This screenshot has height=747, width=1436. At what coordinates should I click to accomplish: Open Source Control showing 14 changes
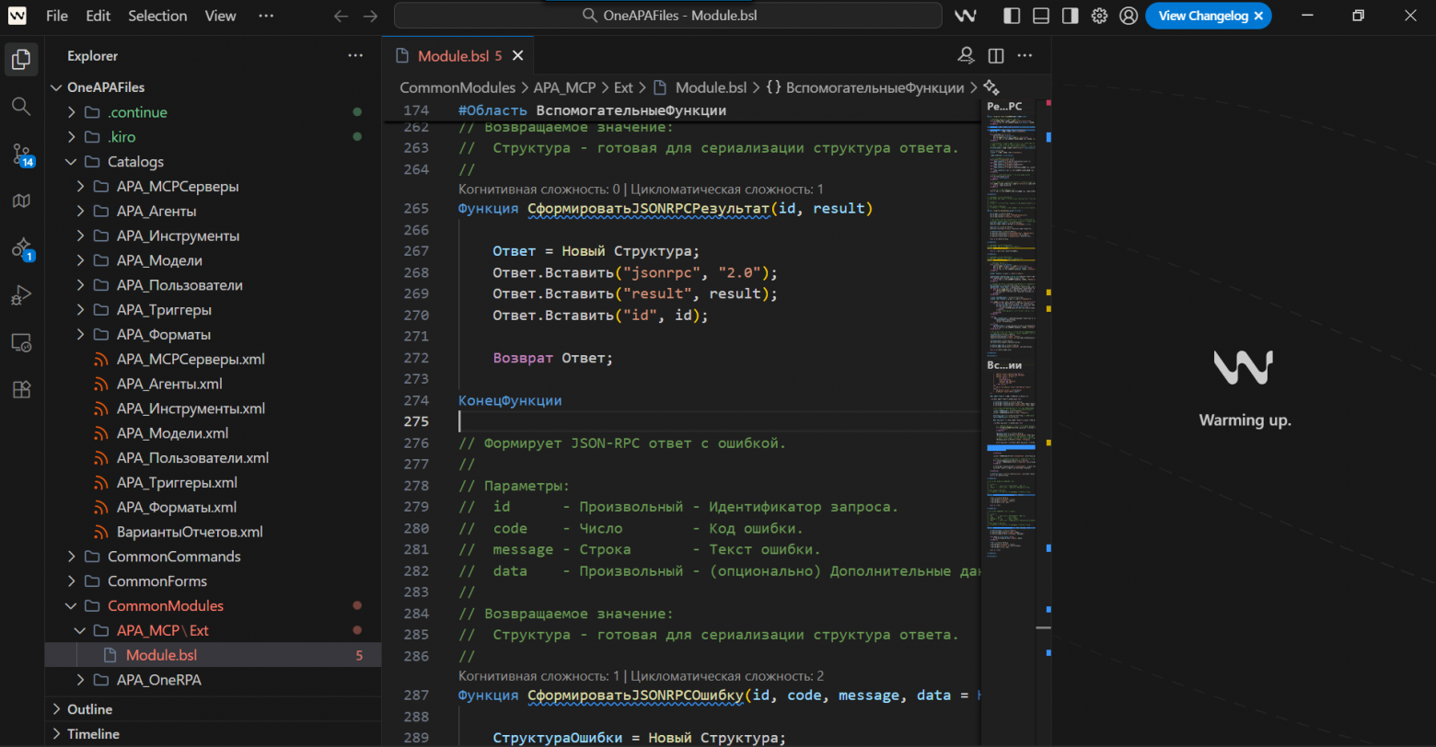pyautogui.click(x=20, y=154)
